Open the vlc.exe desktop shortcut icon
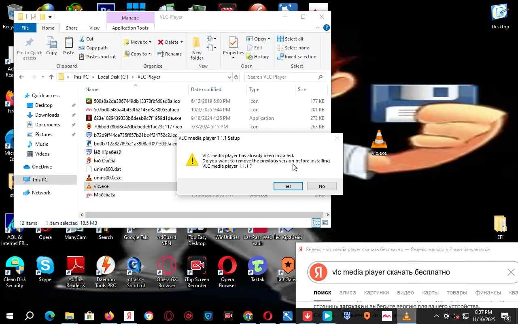Screen dimensions: 518x324 (379, 143)
